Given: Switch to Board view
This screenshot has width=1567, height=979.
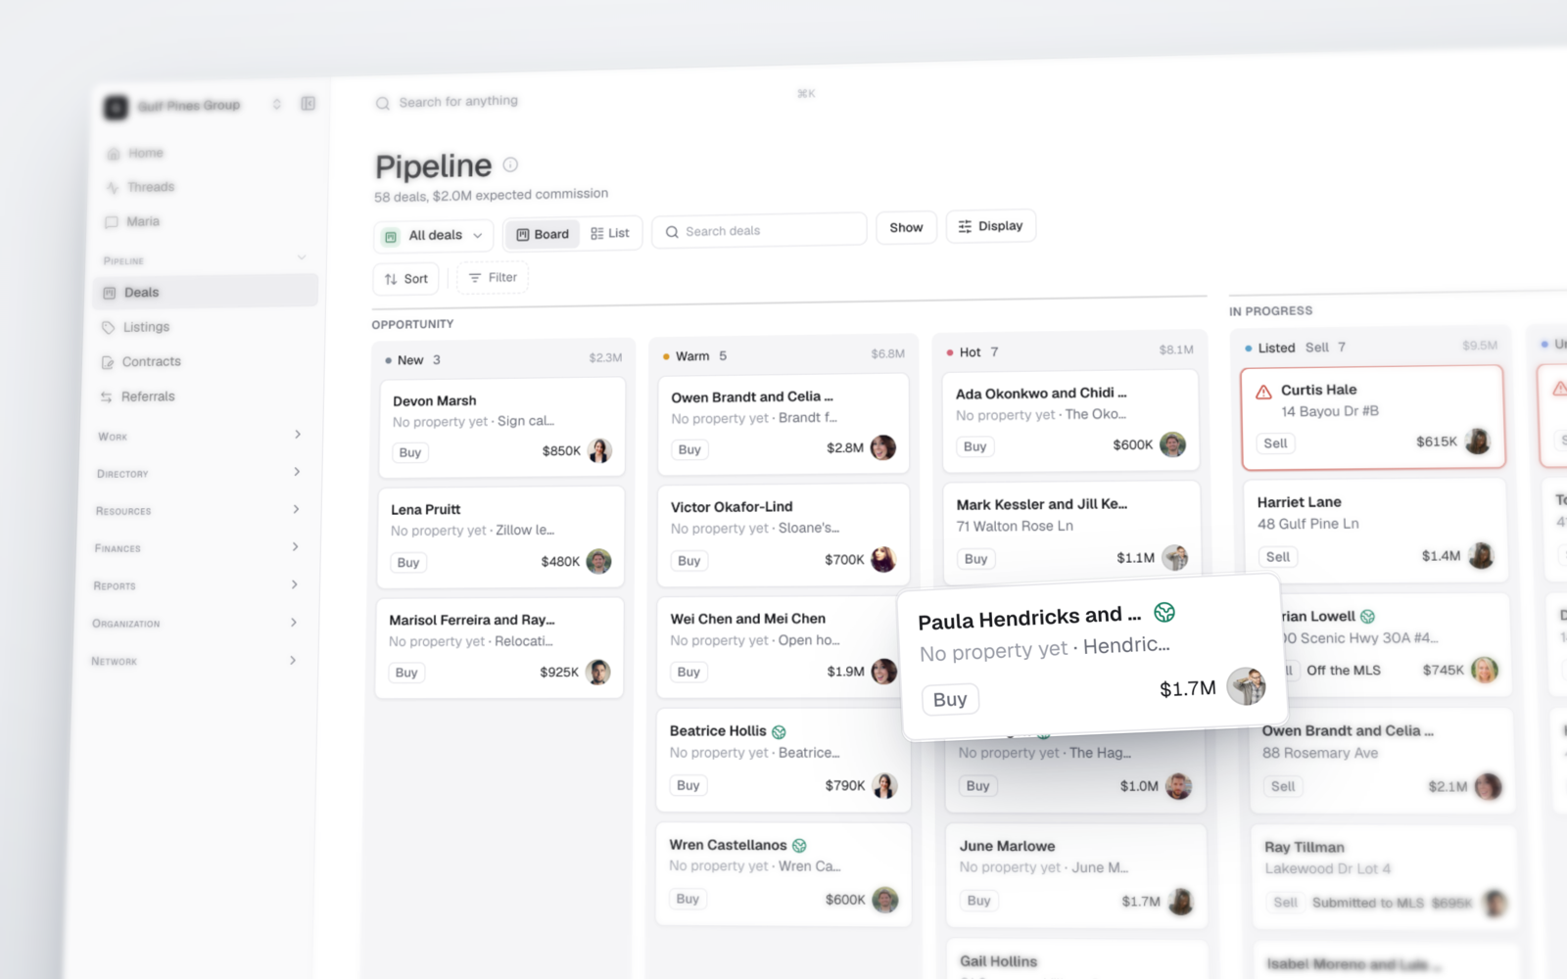Looking at the screenshot, I should 543,234.
